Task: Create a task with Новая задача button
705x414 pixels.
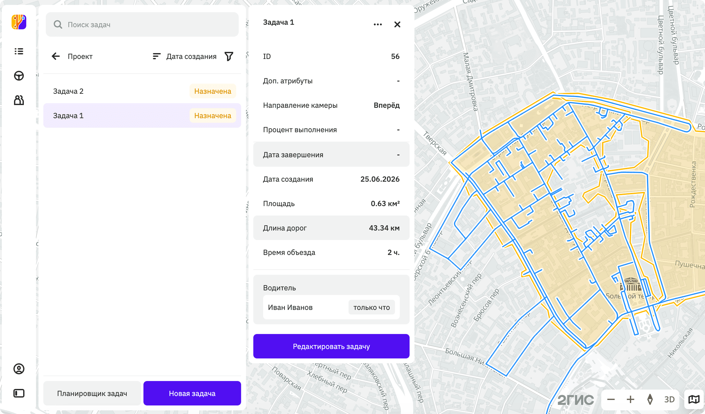Action: click(x=192, y=393)
